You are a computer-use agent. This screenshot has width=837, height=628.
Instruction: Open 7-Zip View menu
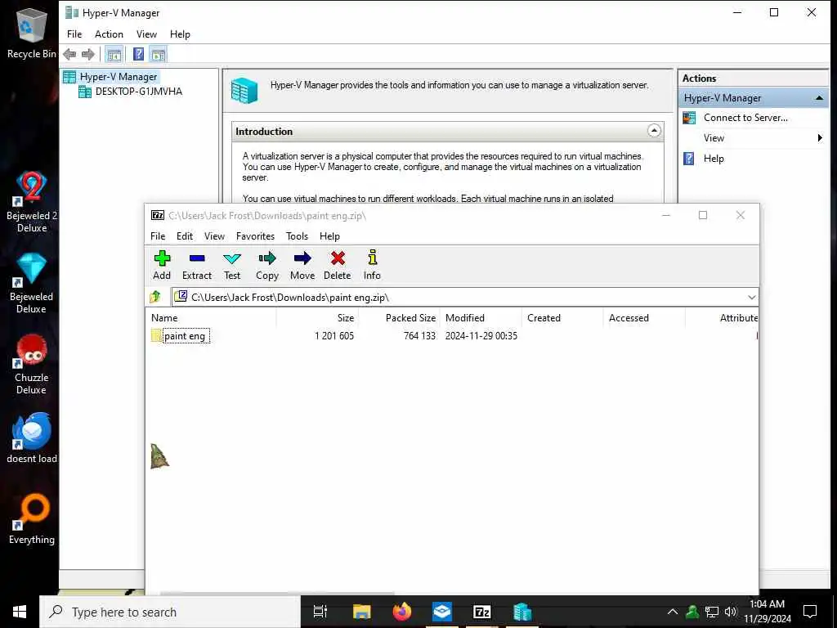coord(214,236)
